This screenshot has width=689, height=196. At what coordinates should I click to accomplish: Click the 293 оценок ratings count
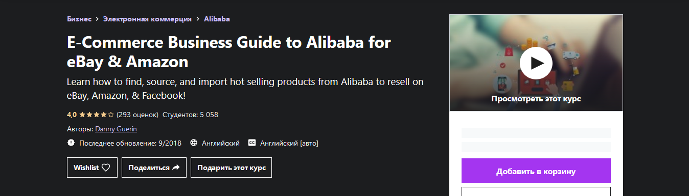coord(137,115)
